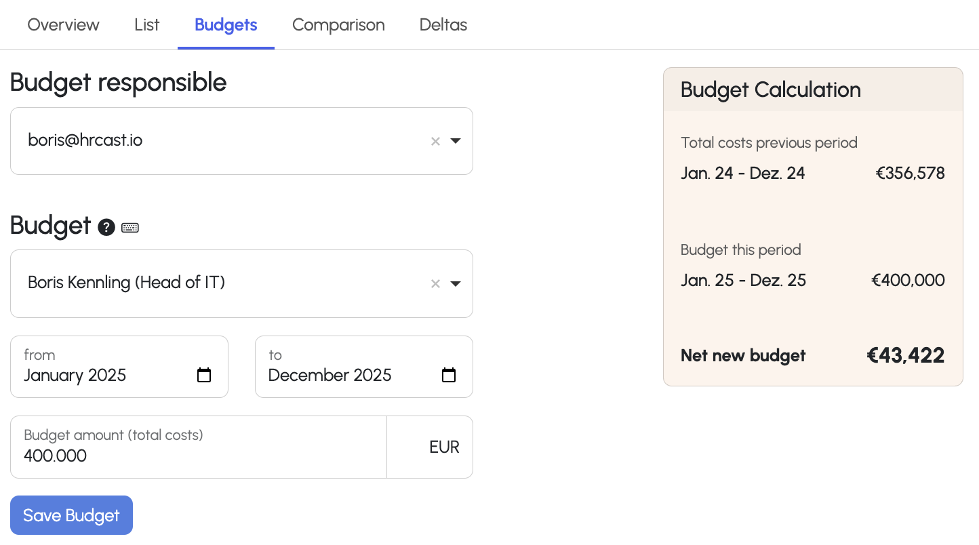The width and height of the screenshot is (979, 545).
Task: Click the Net new budget amount €43,422
Action: [x=906, y=355]
